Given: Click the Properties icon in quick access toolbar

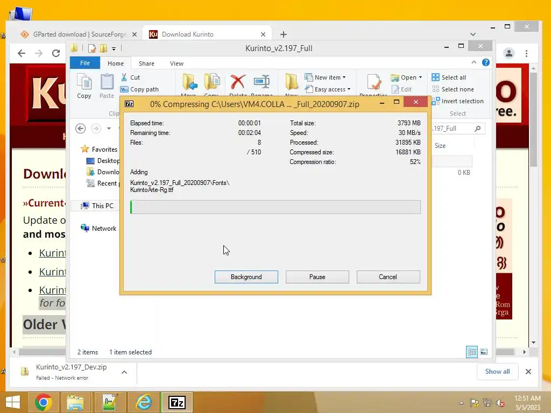Looking at the screenshot, I should coord(92,48).
